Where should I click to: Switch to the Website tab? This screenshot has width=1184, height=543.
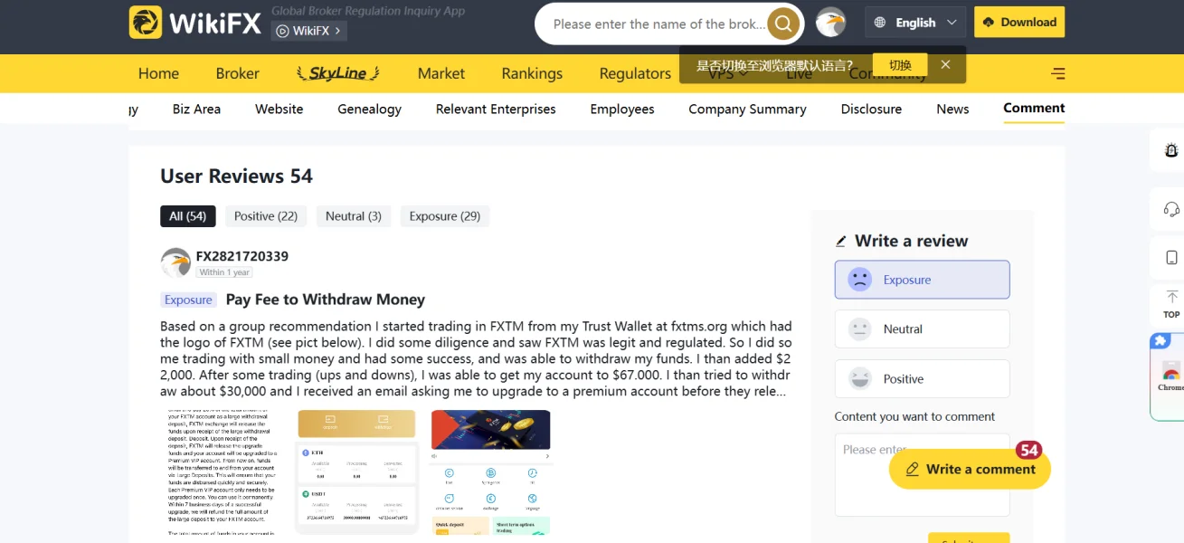[x=279, y=109]
